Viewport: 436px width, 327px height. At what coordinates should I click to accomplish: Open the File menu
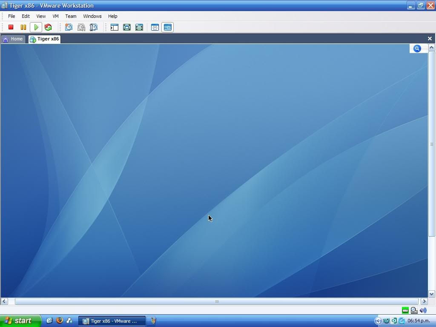point(11,16)
